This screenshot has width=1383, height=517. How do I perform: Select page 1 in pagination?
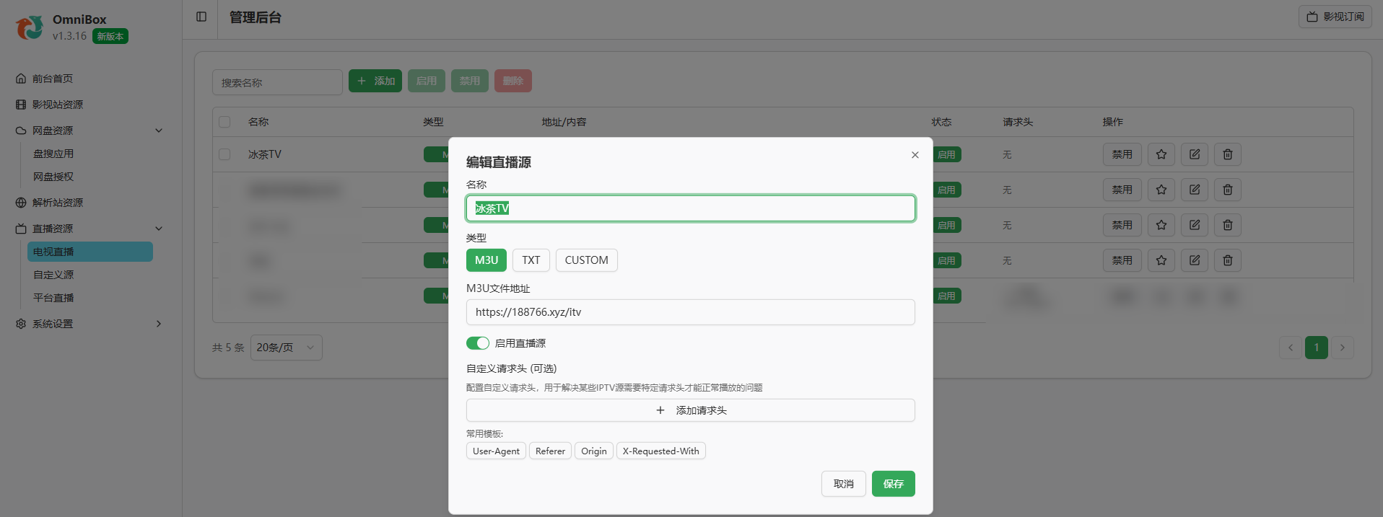click(1317, 348)
